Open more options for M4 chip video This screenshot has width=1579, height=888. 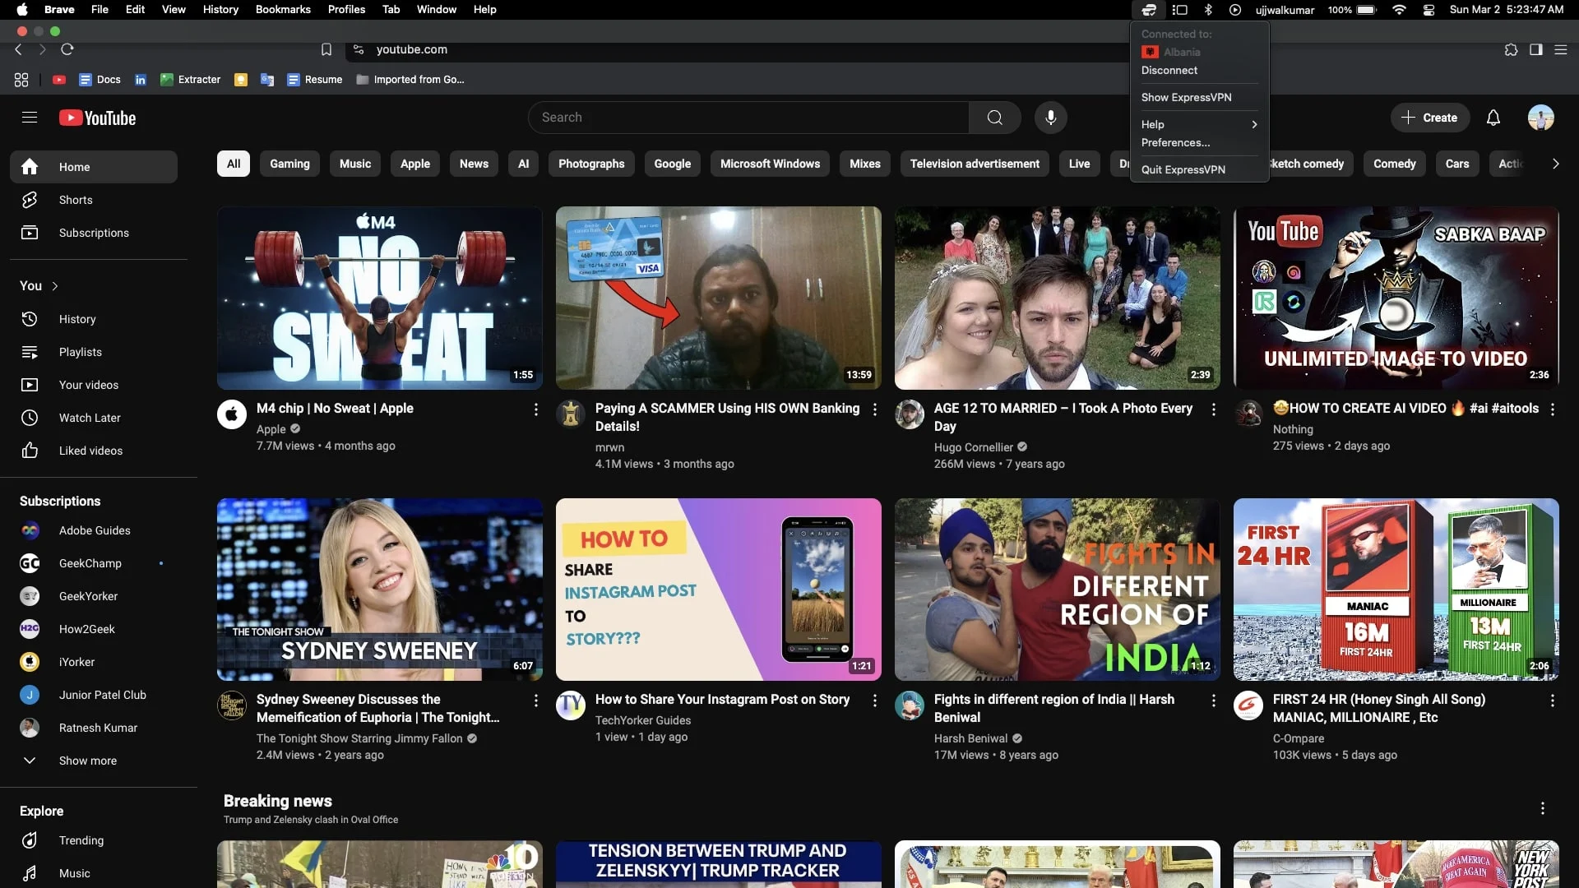coord(536,409)
